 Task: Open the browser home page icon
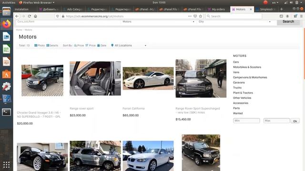point(35,16)
